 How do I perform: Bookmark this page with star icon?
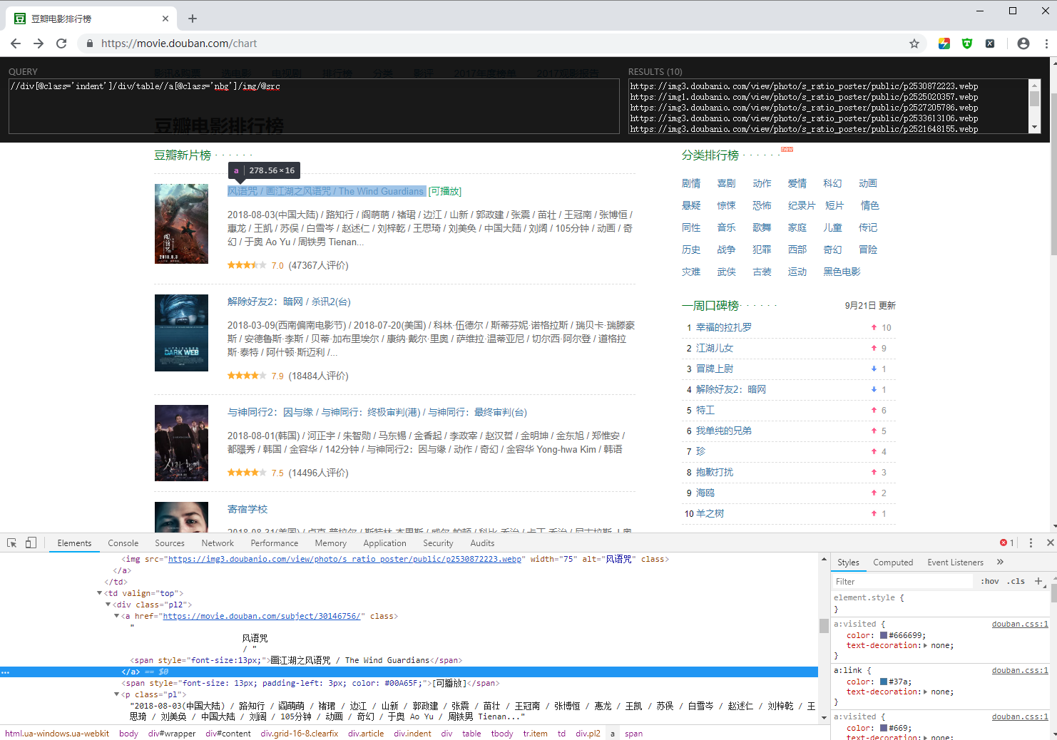tap(914, 43)
